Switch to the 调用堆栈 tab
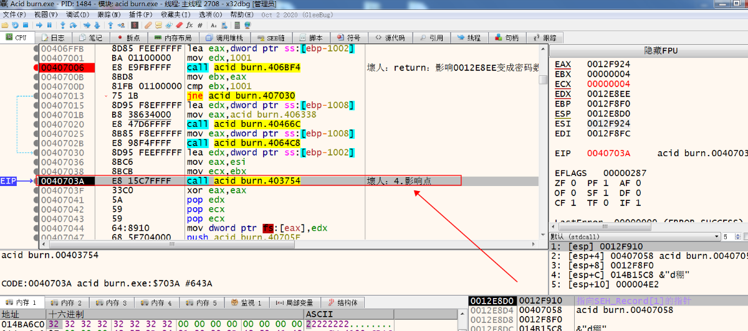Image resolution: width=748 pixels, height=331 pixels. [225, 38]
